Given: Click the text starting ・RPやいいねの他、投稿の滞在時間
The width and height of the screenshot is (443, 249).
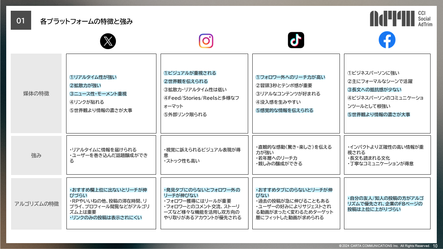Looking at the screenshot, I should [109, 206].
